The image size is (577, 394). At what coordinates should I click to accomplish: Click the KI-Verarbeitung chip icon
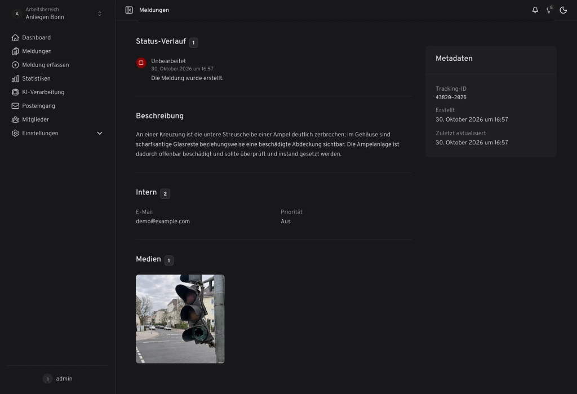point(15,92)
